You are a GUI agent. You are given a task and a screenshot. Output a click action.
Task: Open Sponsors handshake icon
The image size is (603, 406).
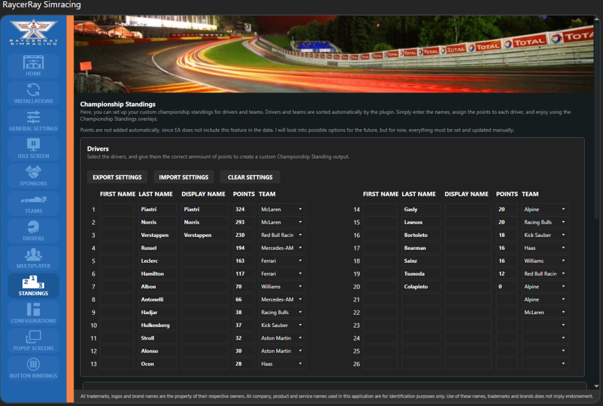tap(34, 173)
